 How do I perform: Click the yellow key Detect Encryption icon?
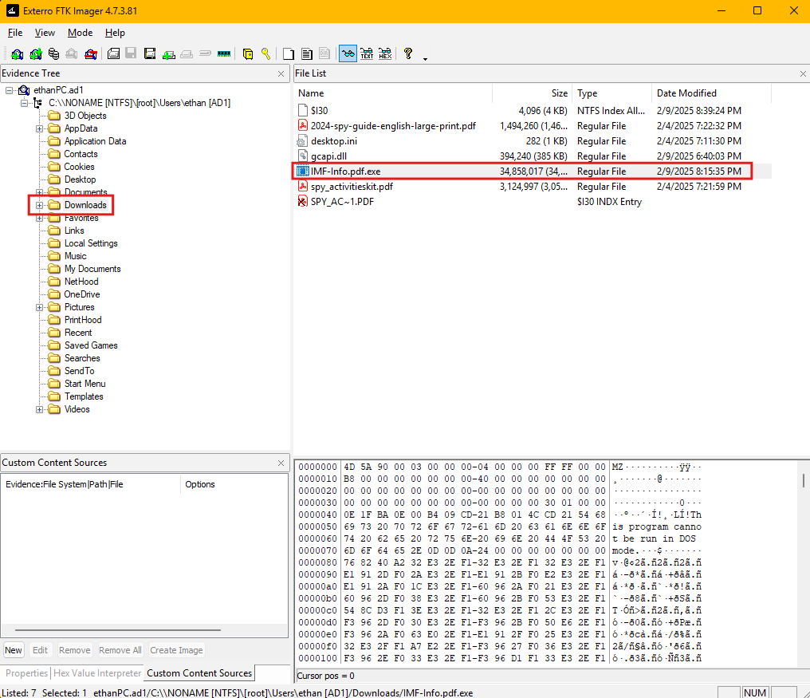point(266,54)
